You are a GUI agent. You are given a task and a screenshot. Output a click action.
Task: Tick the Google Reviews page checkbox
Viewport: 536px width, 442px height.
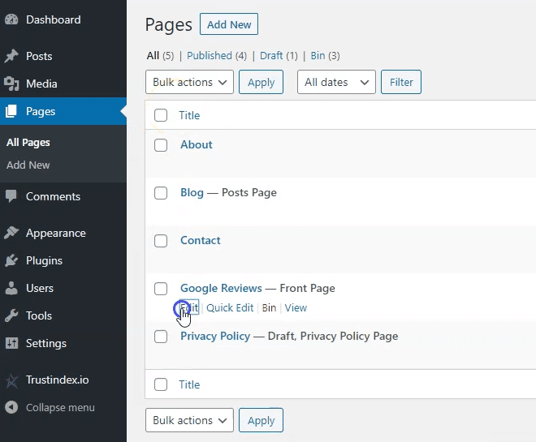click(x=161, y=289)
